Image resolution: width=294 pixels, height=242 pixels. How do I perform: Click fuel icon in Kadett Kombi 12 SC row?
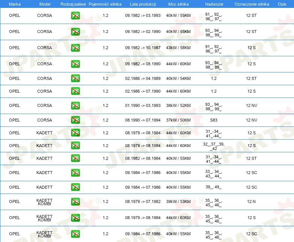(x=75, y=234)
